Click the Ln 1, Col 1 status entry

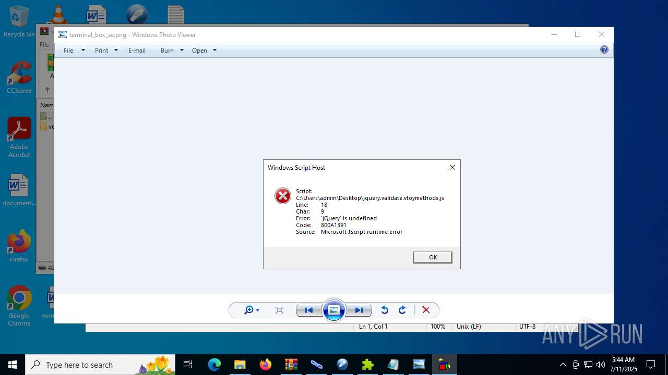(x=373, y=327)
